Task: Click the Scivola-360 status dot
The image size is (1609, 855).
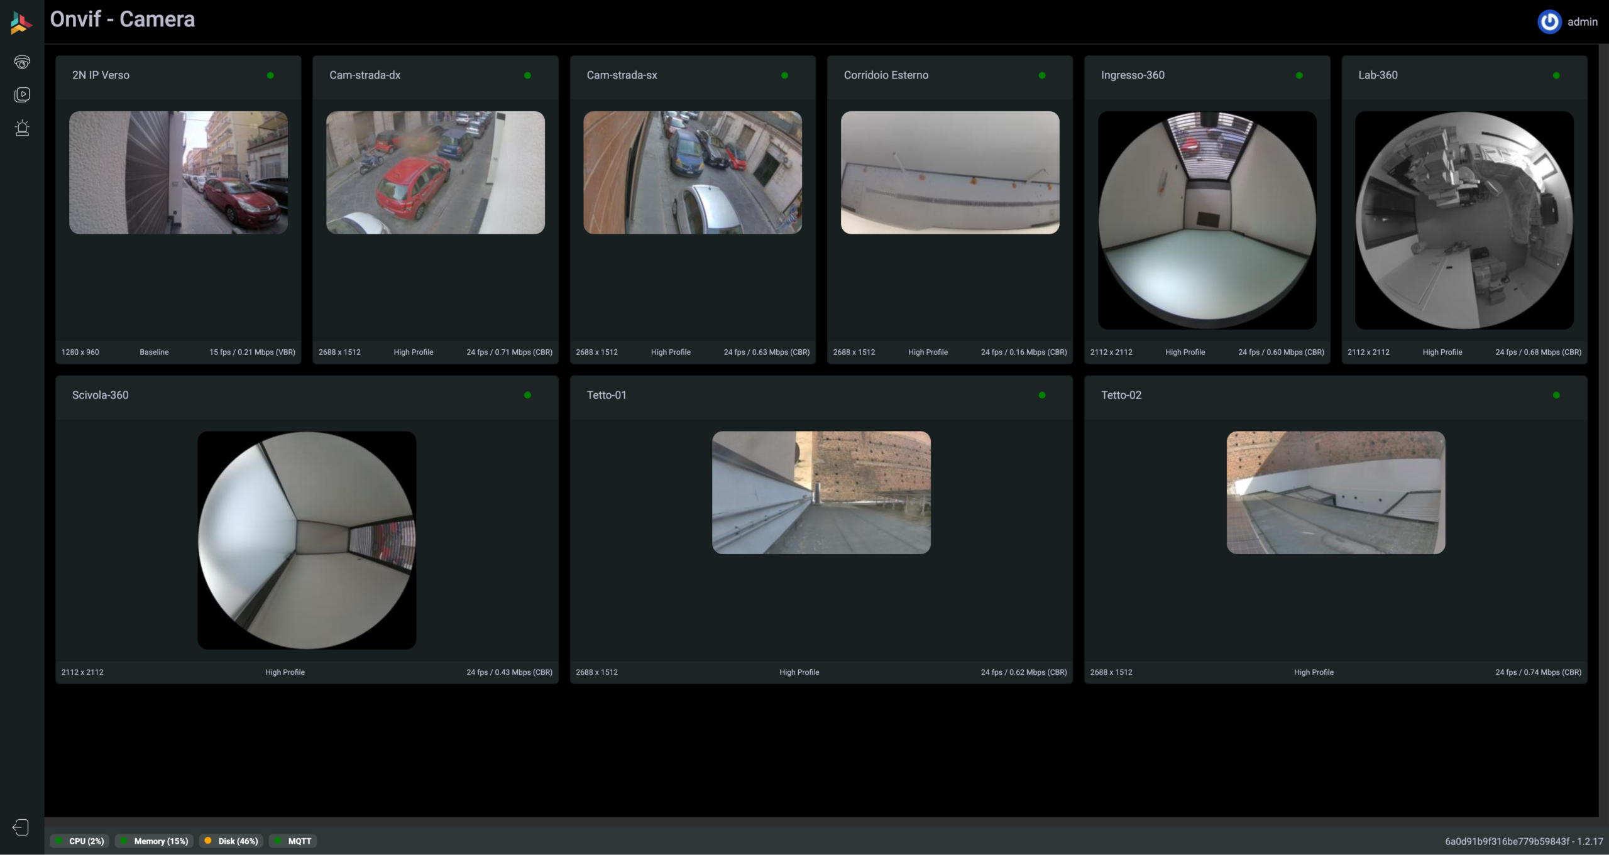Action: (527, 395)
